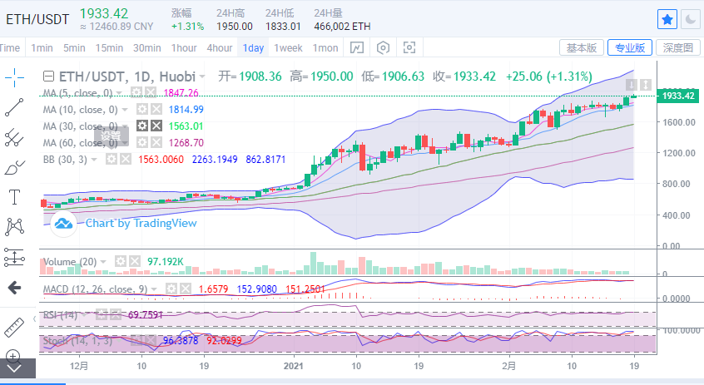
Task: Open chart settings hexagon icon
Action: click(383, 47)
